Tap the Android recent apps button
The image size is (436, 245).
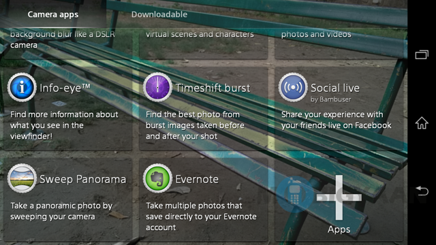(x=422, y=54)
